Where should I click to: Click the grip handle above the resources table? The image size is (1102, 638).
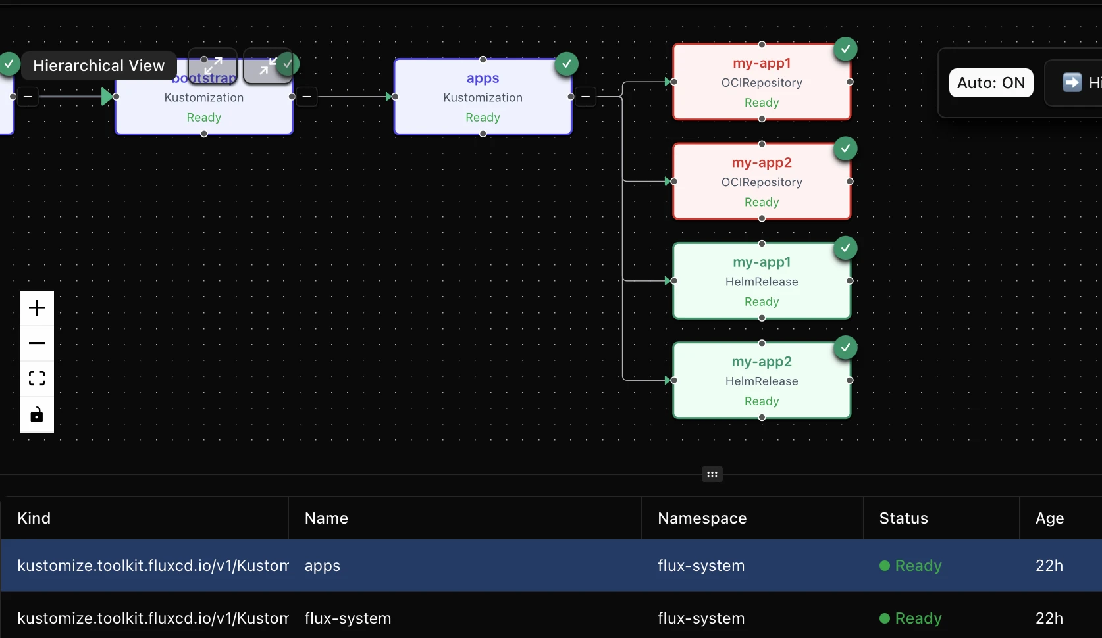[x=712, y=474]
